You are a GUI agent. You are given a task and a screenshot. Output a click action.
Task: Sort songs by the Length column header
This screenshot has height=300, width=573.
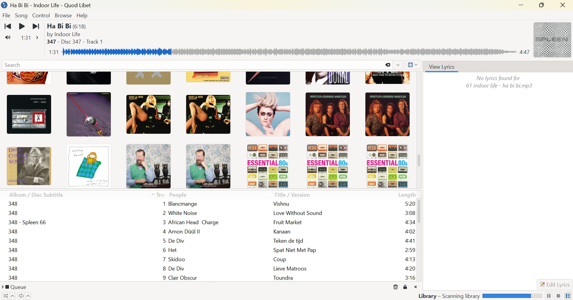[406, 195]
